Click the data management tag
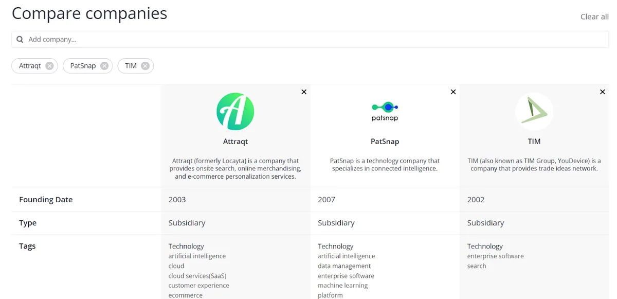This screenshot has width=617, height=299. point(344,266)
